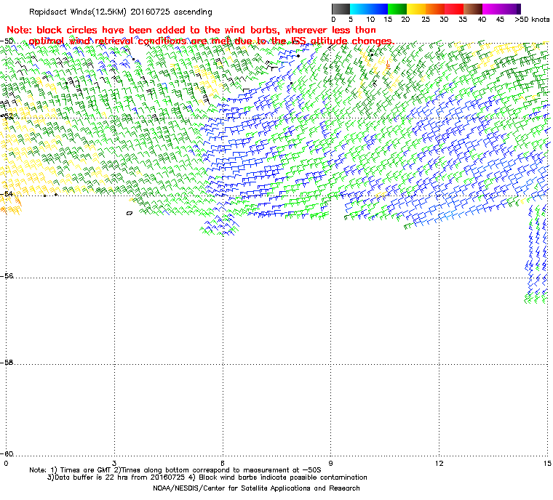Click the legend tick label '10'

point(370,20)
